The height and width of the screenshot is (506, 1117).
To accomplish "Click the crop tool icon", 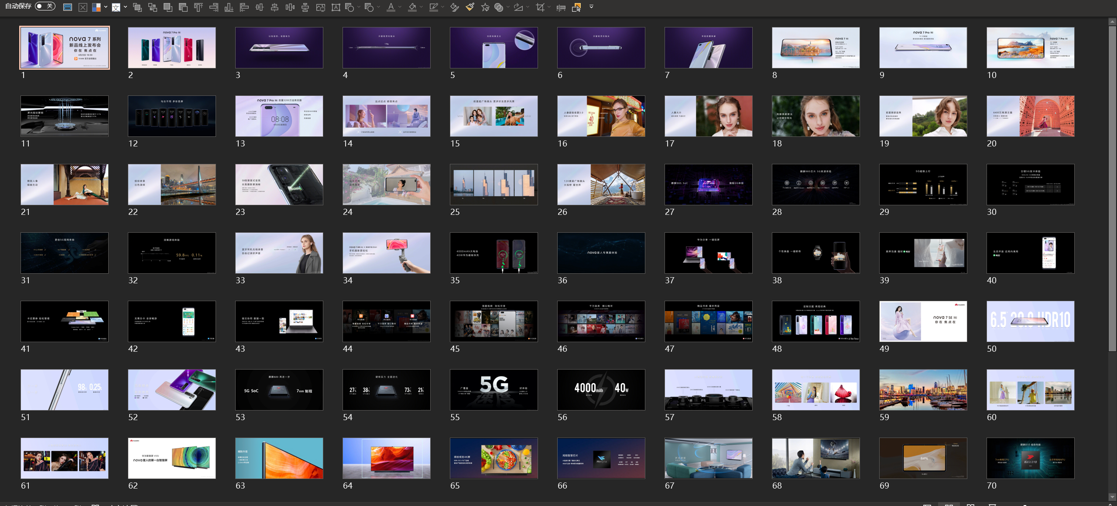I will coord(540,7).
